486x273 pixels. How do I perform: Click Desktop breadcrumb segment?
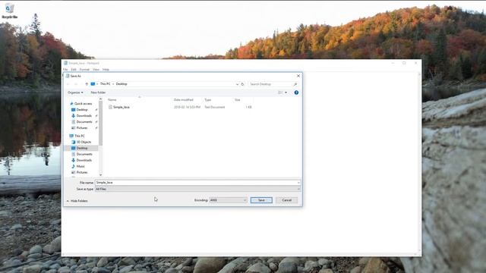pyautogui.click(x=121, y=84)
